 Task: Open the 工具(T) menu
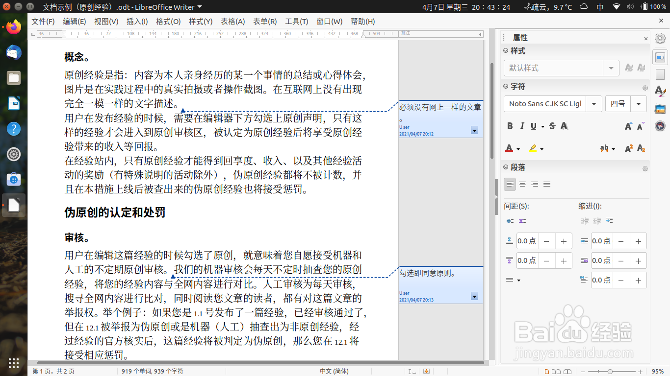(296, 22)
